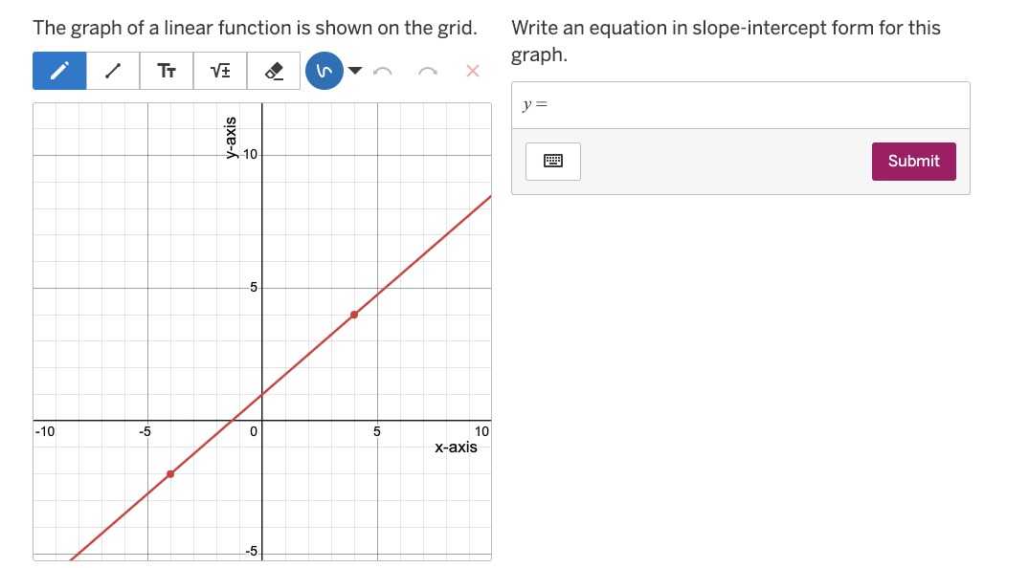Expand the curve tool dropdown arrow
The height and width of the screenshot is (568, 1029).
click(355, 71)
